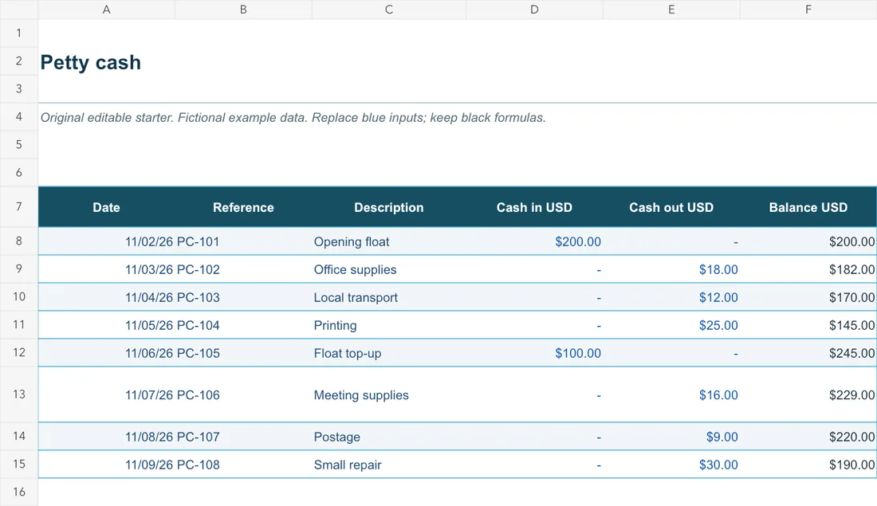The width and height of the screenshot is (877, 506).
Task: Select the "Printing" description cell
Action: tap(389, 325)
